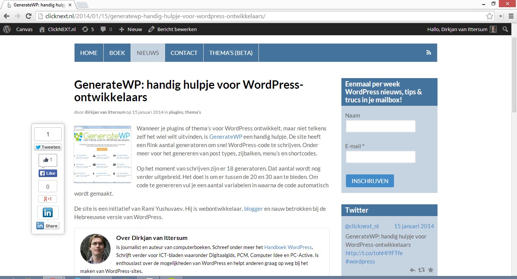Go to the HOME page

(x=89, y=53)
